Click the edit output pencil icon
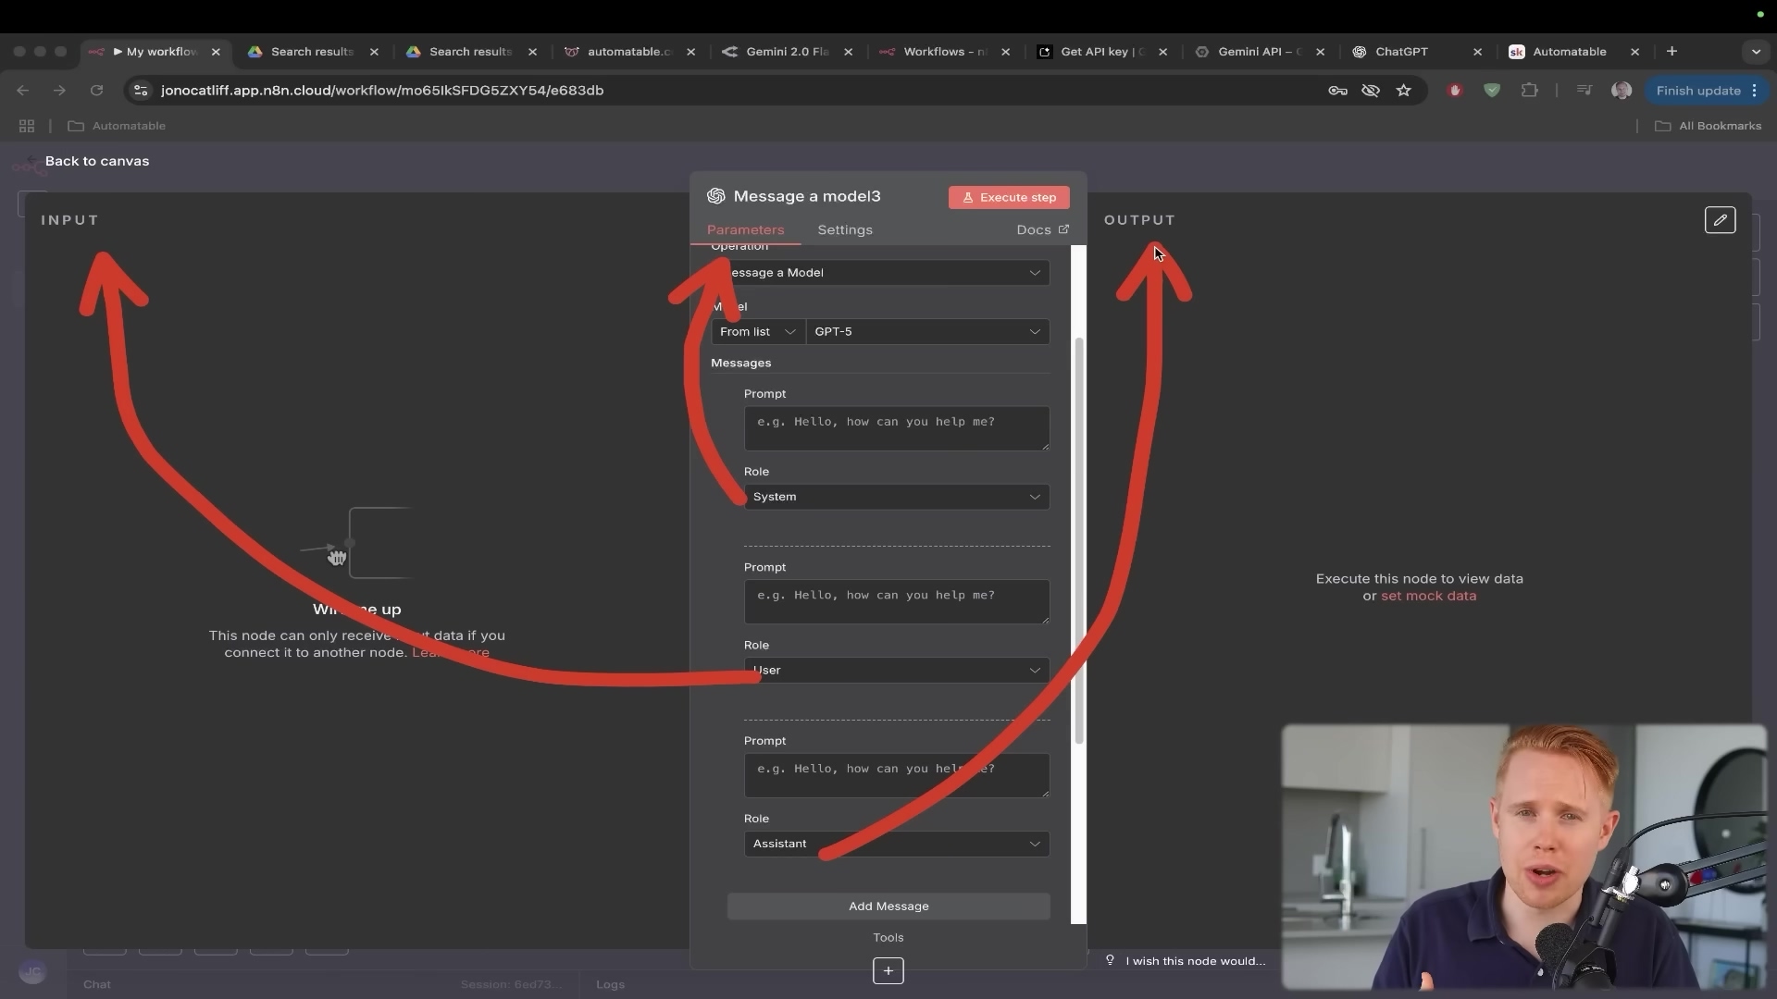The width and height of the screenshot is (1777, 999). 1720,220
